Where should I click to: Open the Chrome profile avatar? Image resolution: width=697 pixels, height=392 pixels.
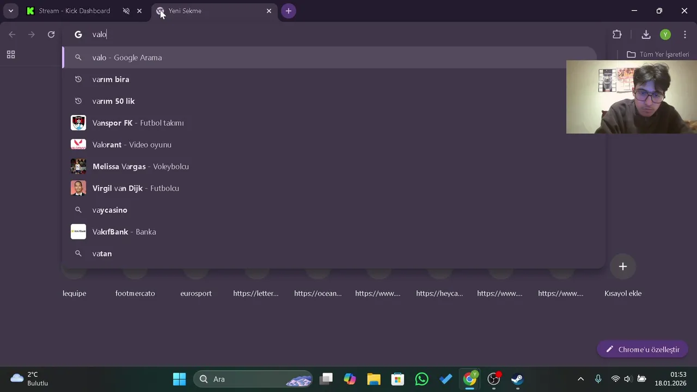(x=665, y=34)
